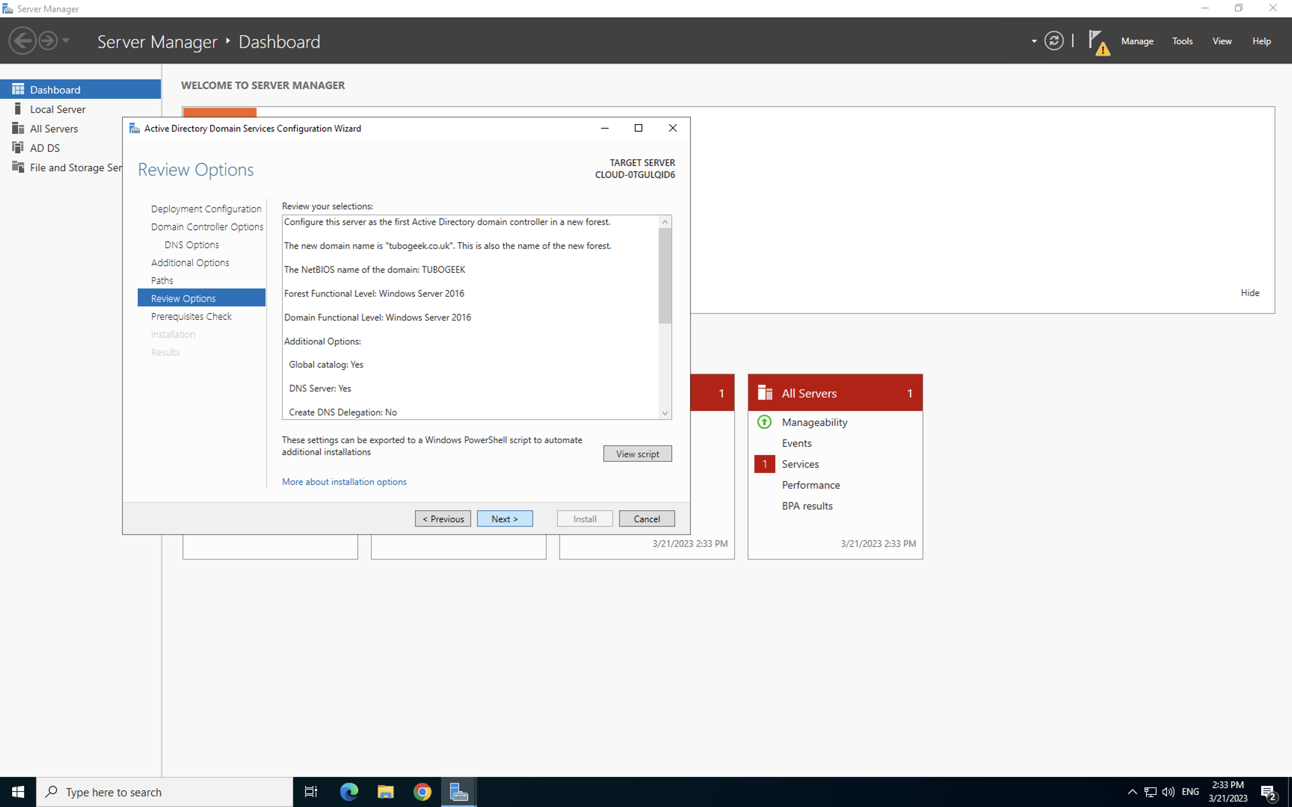Show hidden system tray icons
The image size is (1292, 807).
click(x=1132, y=792)
